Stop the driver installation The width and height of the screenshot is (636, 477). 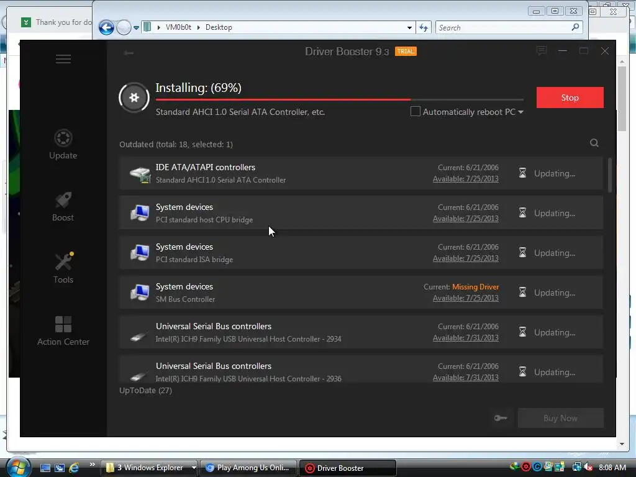point(570,98)
